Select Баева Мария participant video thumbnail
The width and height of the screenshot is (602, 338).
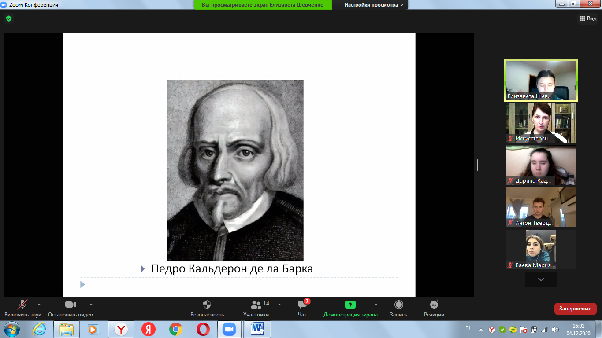click(x=541, y=250)
